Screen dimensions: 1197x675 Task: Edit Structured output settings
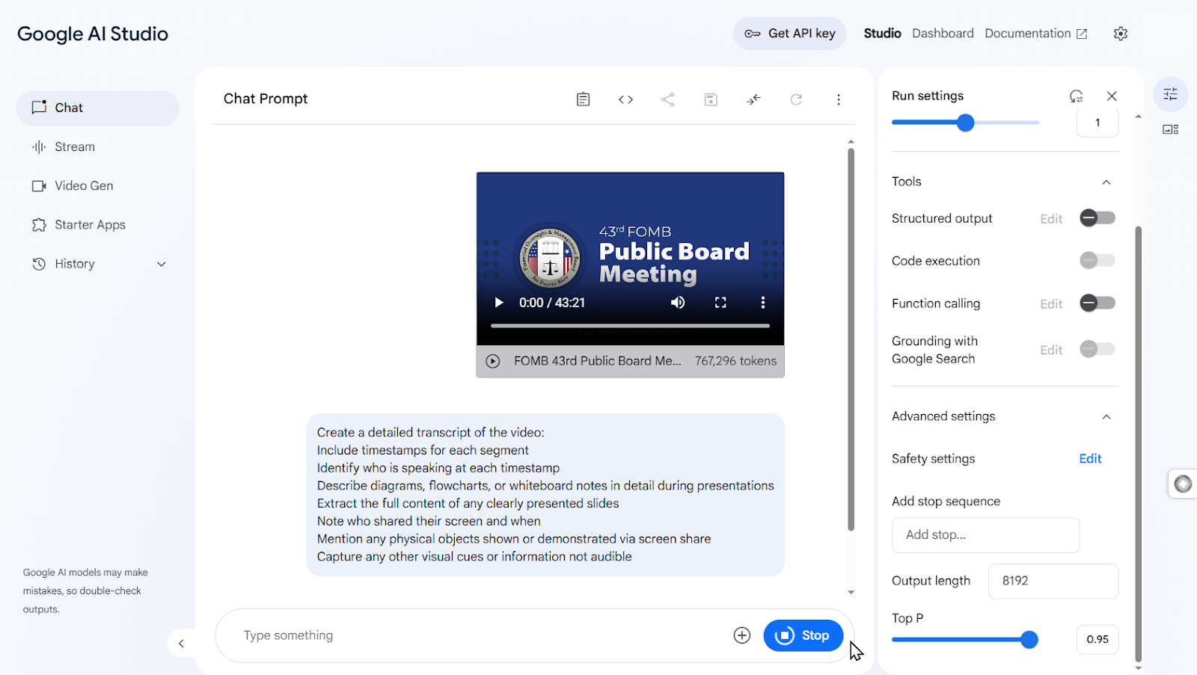[1051, 219]
